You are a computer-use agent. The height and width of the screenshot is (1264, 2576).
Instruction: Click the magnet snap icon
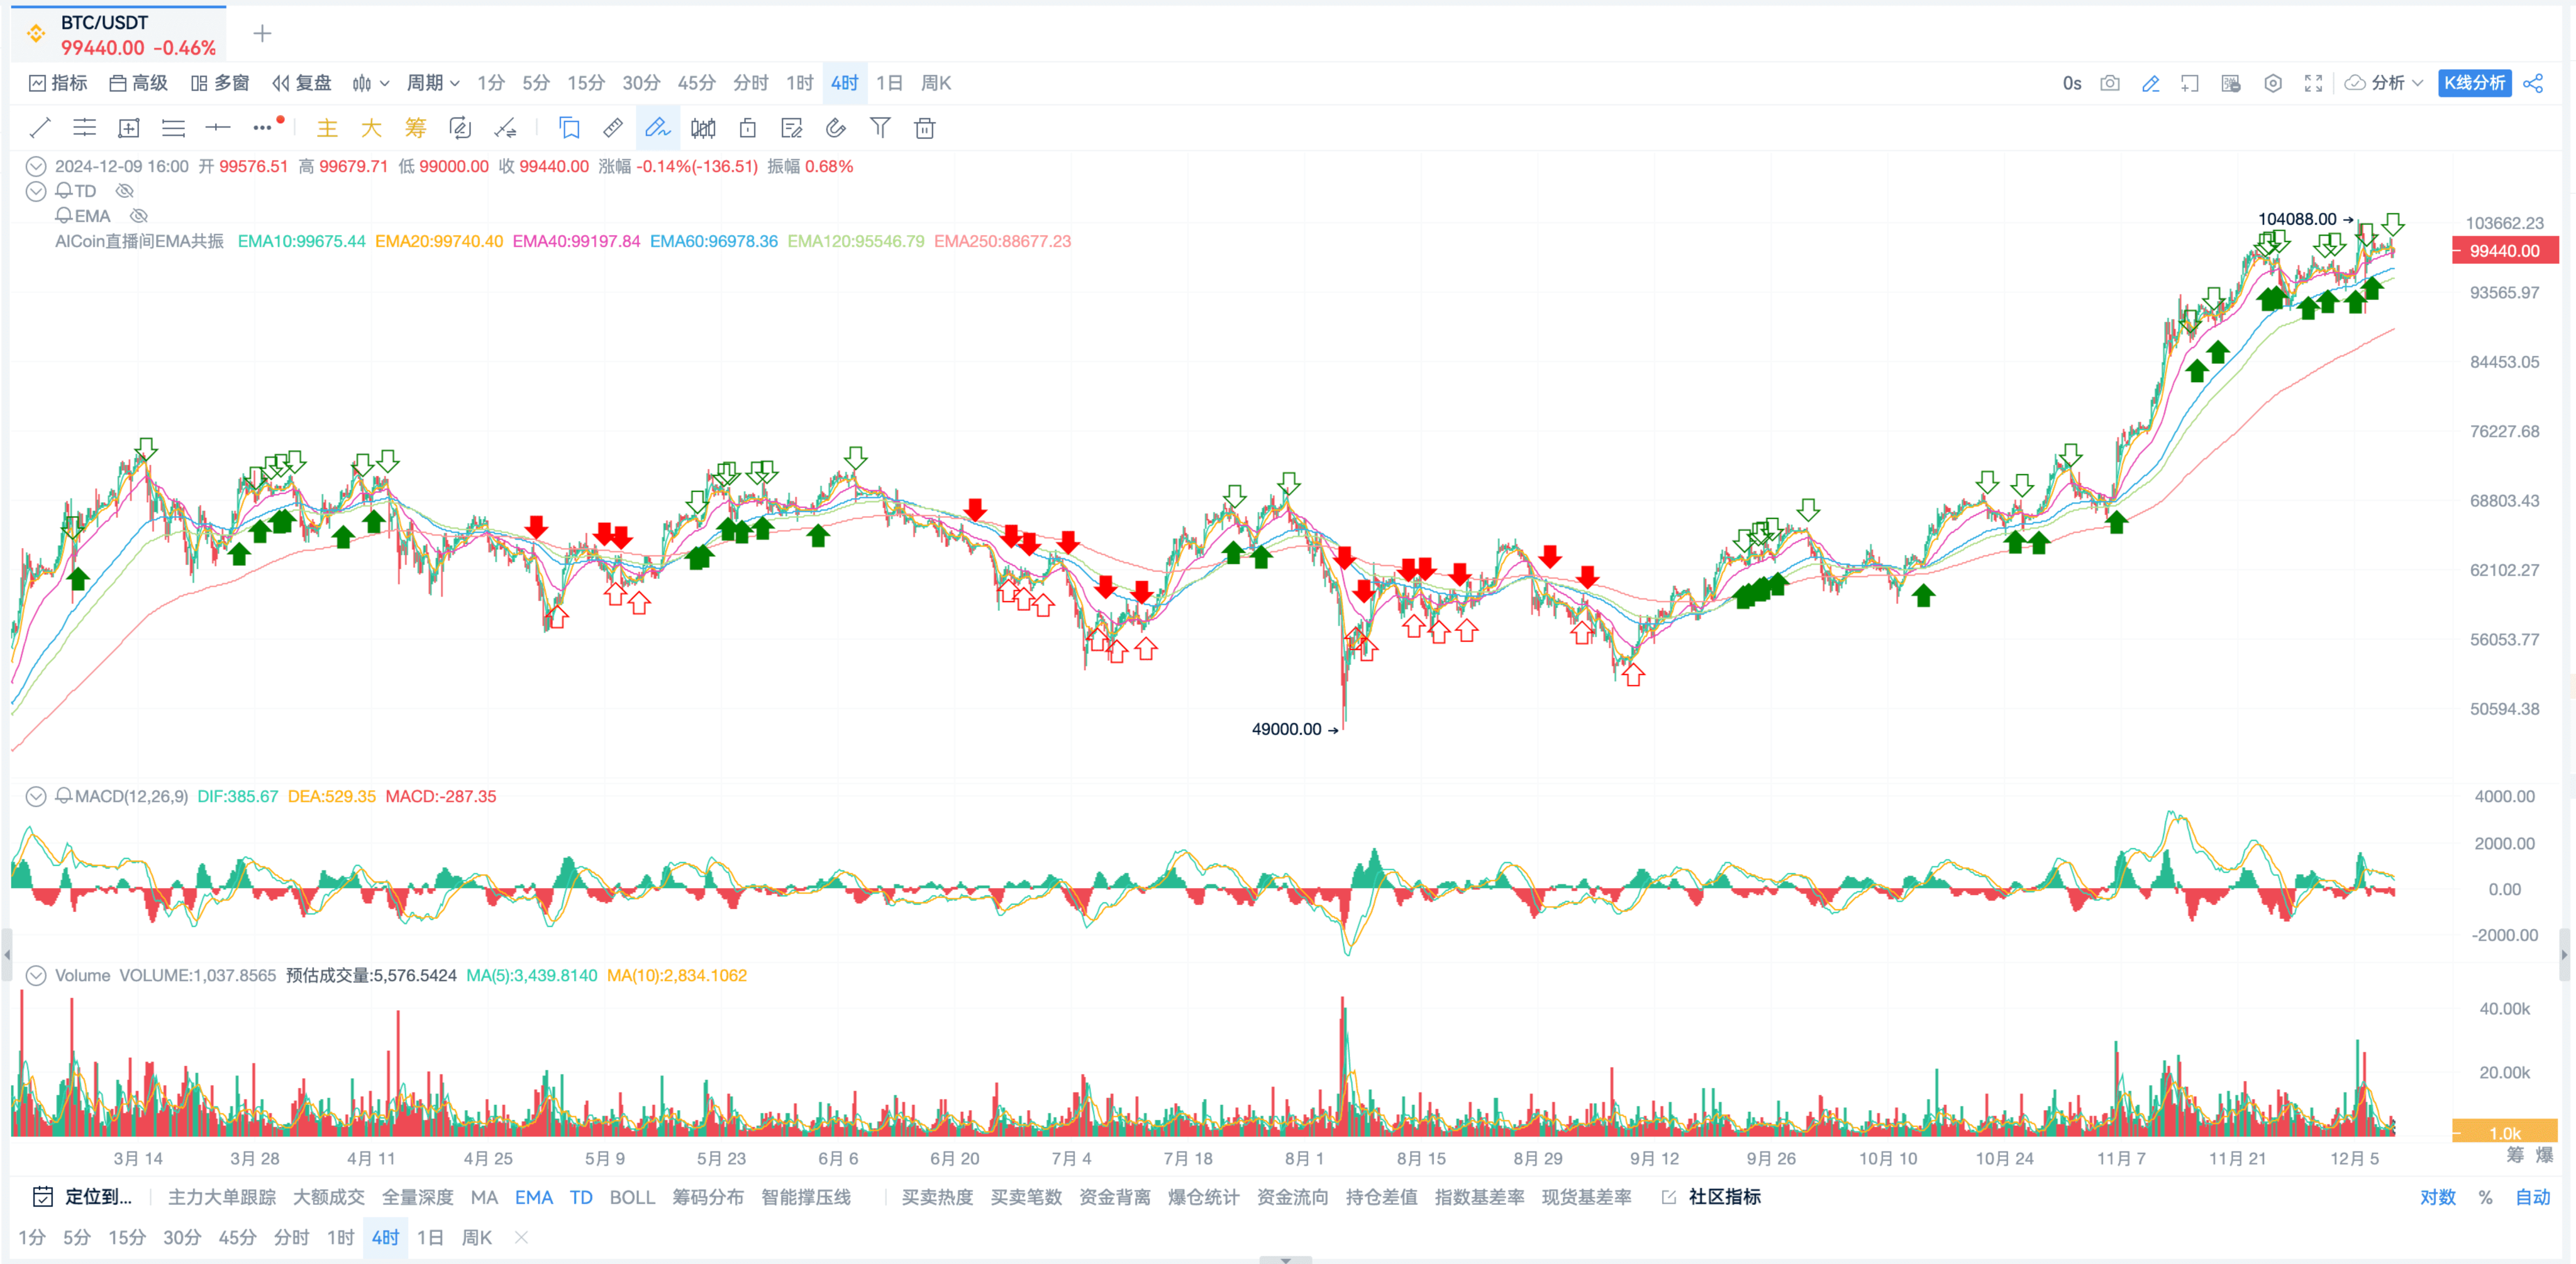point(836,128)
